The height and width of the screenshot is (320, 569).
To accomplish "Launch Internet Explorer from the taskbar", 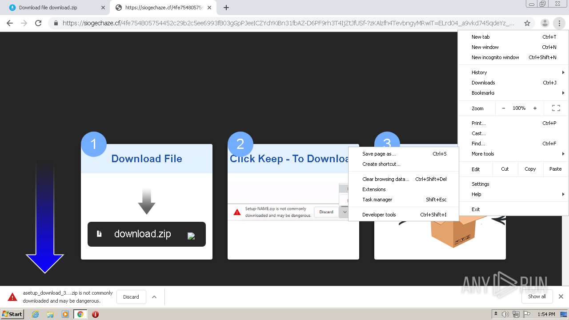I will [x=36, y=314].
